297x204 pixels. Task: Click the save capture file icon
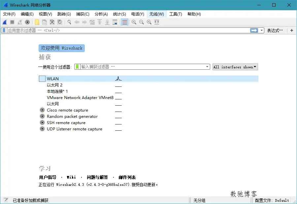click(x=45, y=22)
